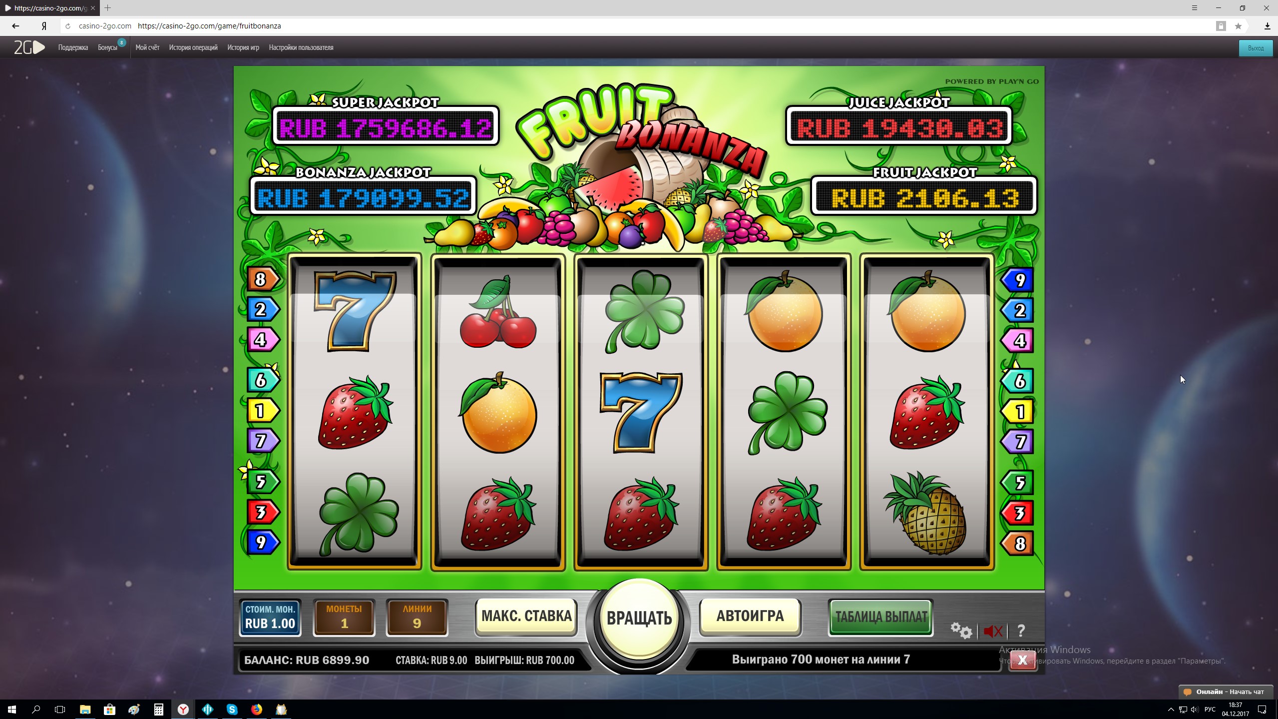Spin the reels with ВРАЩАТЬ button
The height and width of the screenshot is (719, 1278).
click(x=639, y=619)
